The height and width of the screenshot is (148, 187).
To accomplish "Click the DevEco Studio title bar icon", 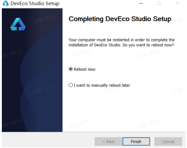I will pyautogui.click(x=5, y=4).
